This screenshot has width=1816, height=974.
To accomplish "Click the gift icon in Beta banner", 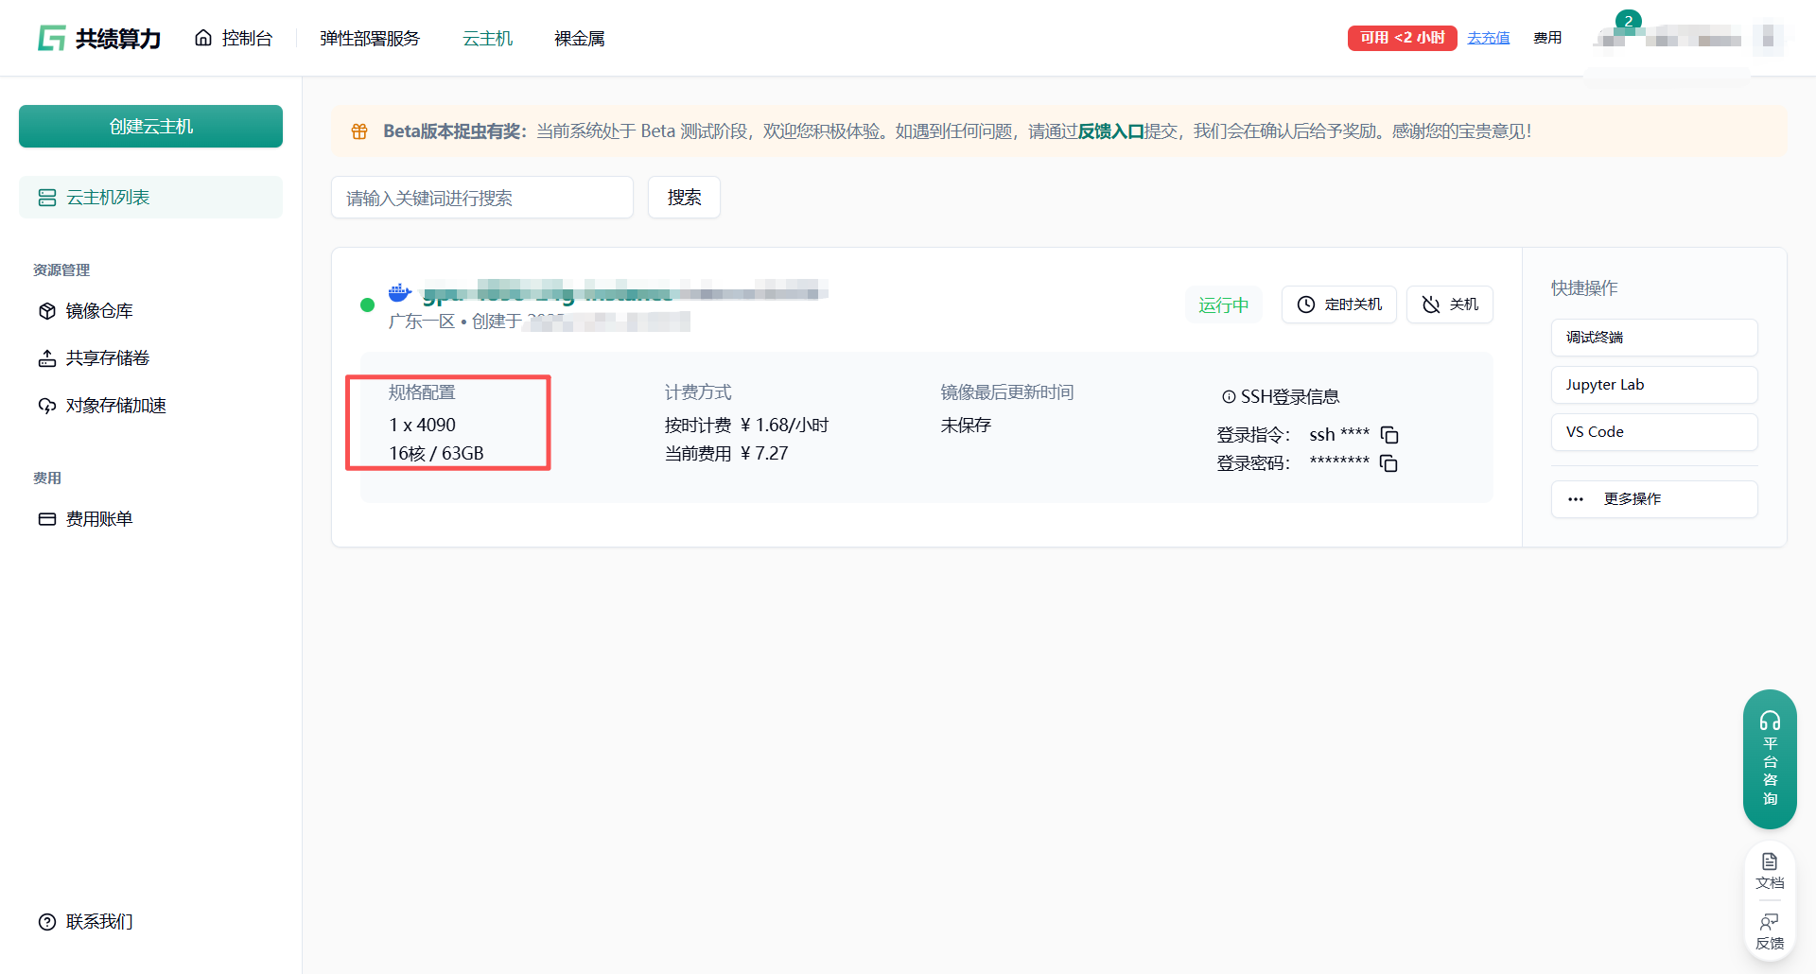I will [x=359, y=131].
